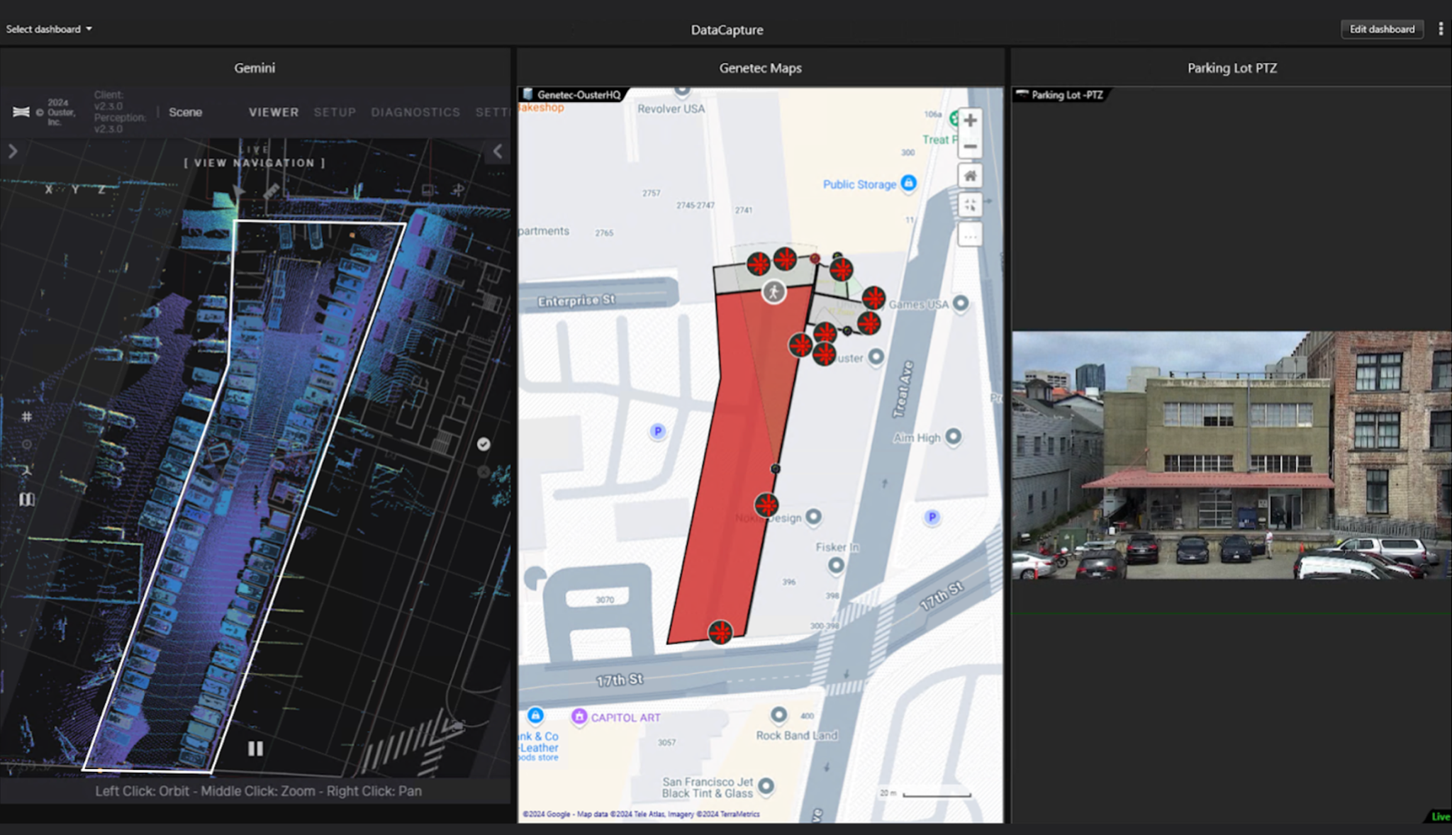Switch to the DIAGNOSTICS tab
Viewport: 1452px width, 835px height.
(x=415, y=112)
